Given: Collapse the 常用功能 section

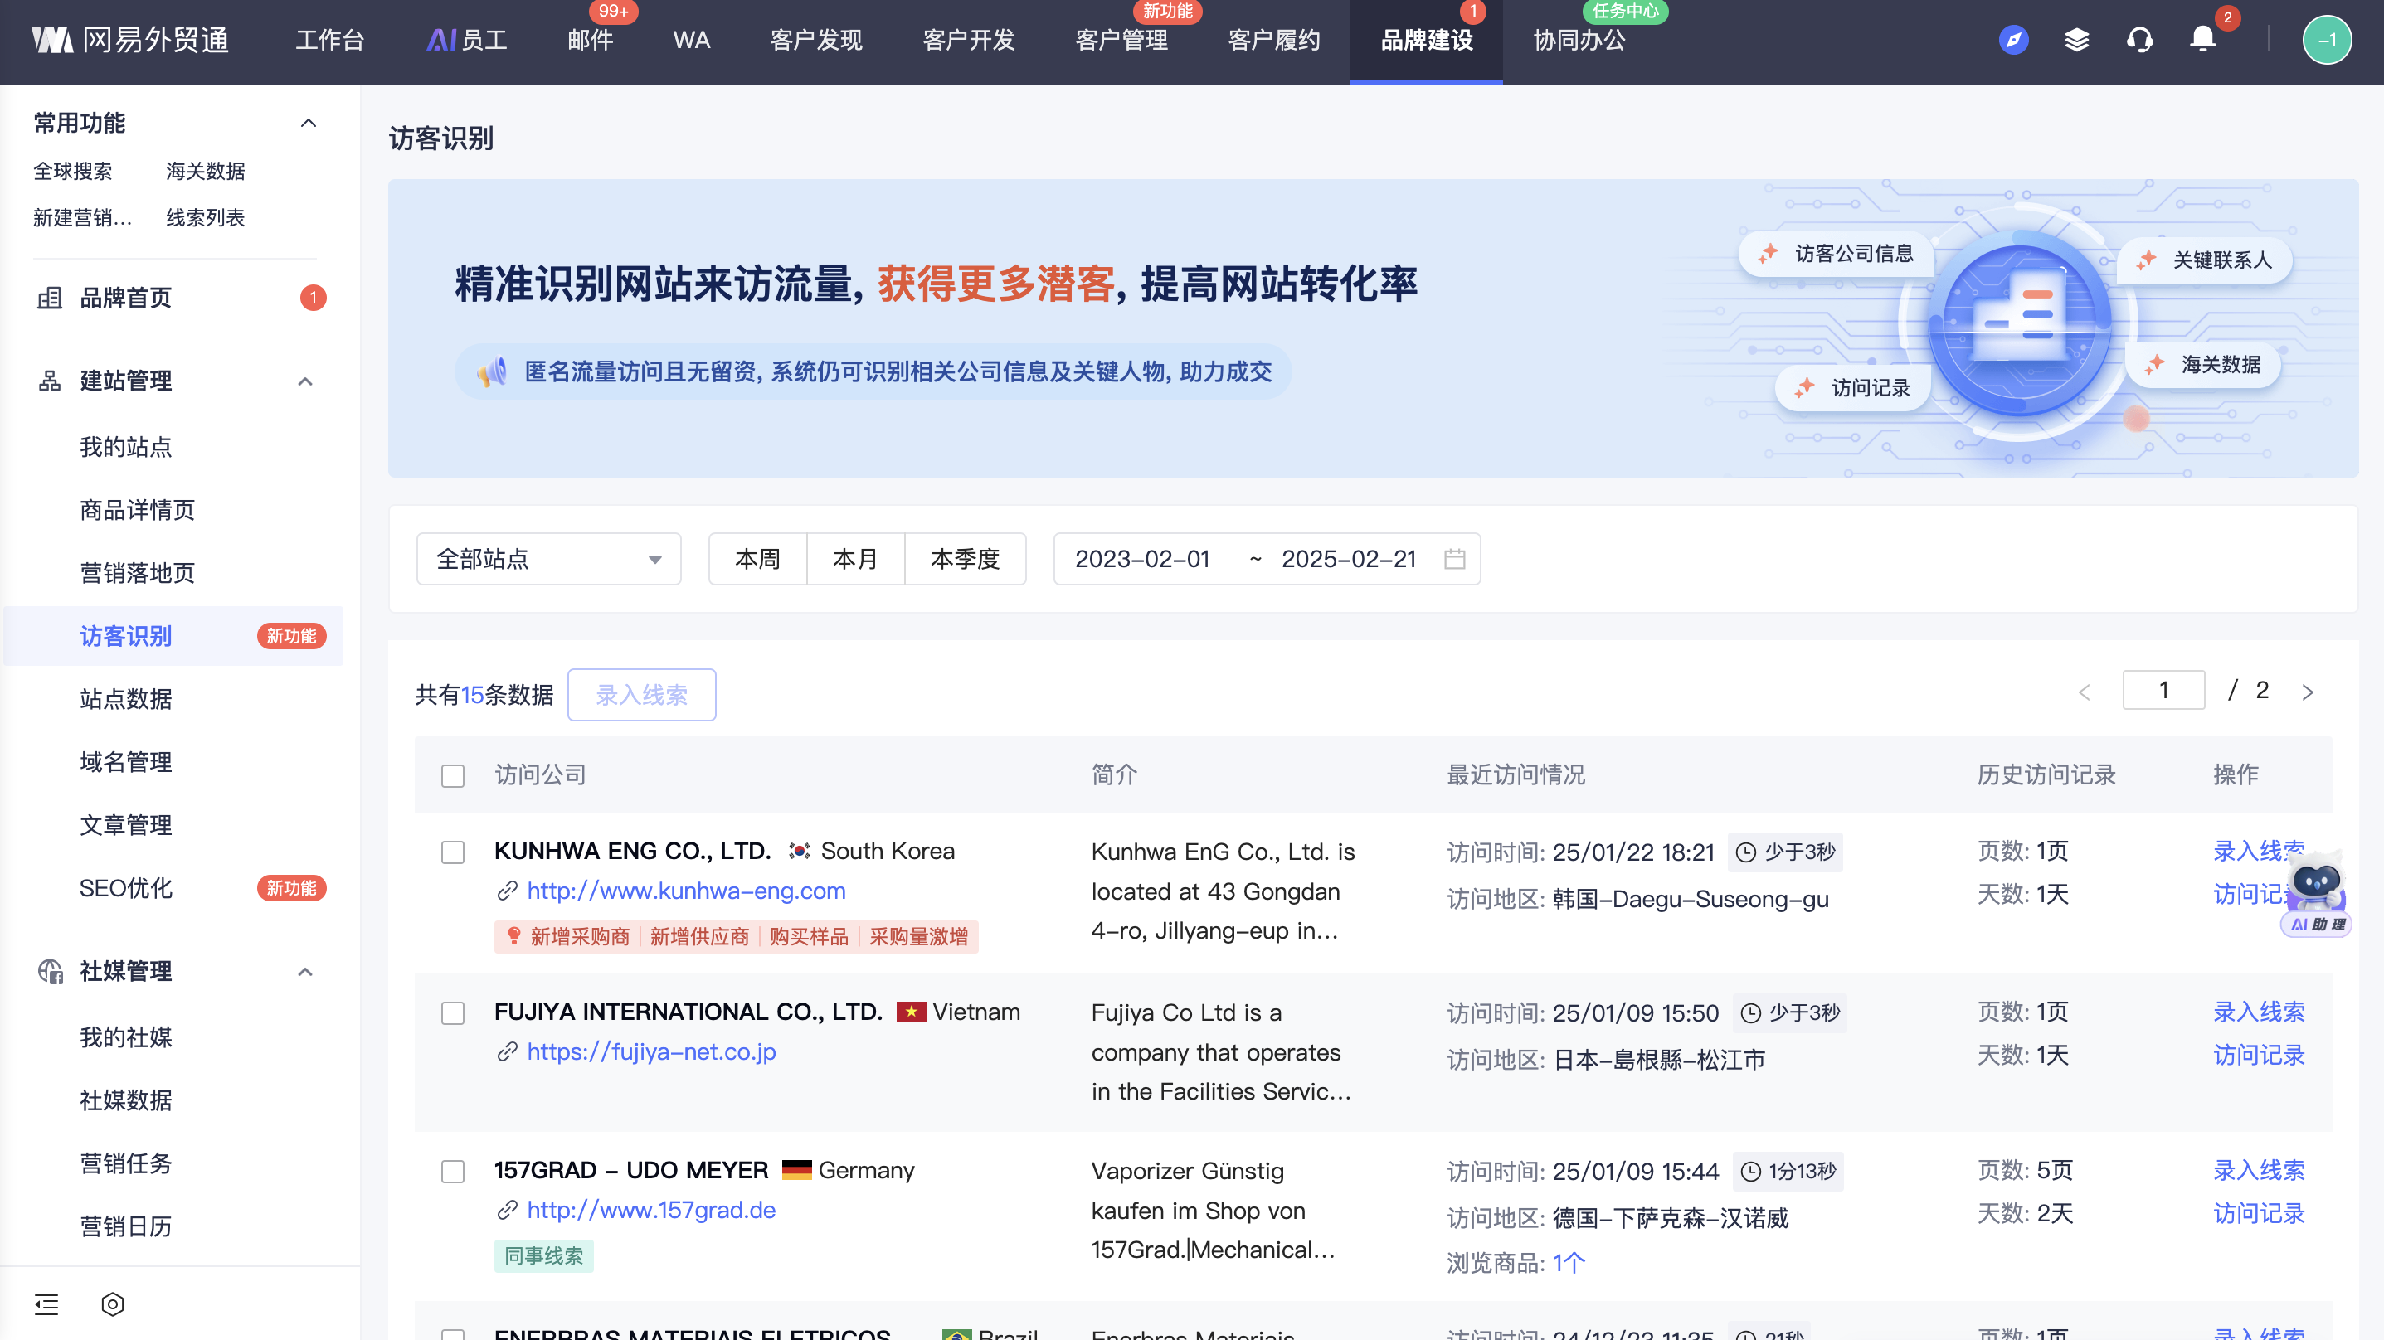Looking at the screenshot, I should [309, 123].
